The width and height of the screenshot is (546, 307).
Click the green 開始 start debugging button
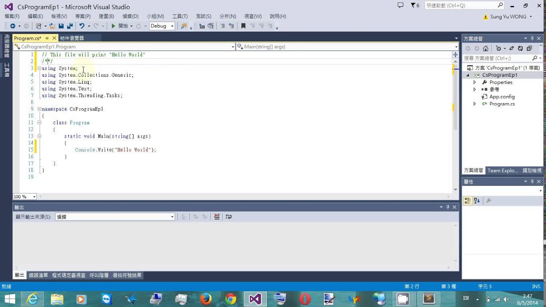[x=120, y=26]
